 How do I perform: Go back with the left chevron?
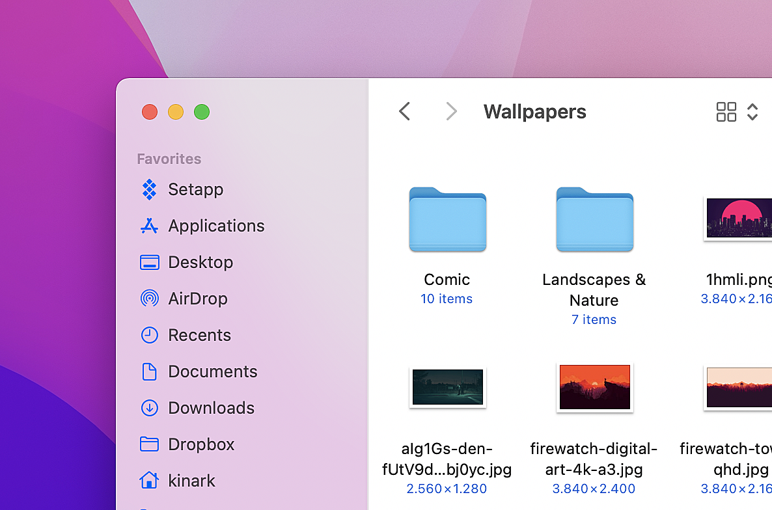pos(404,111)
